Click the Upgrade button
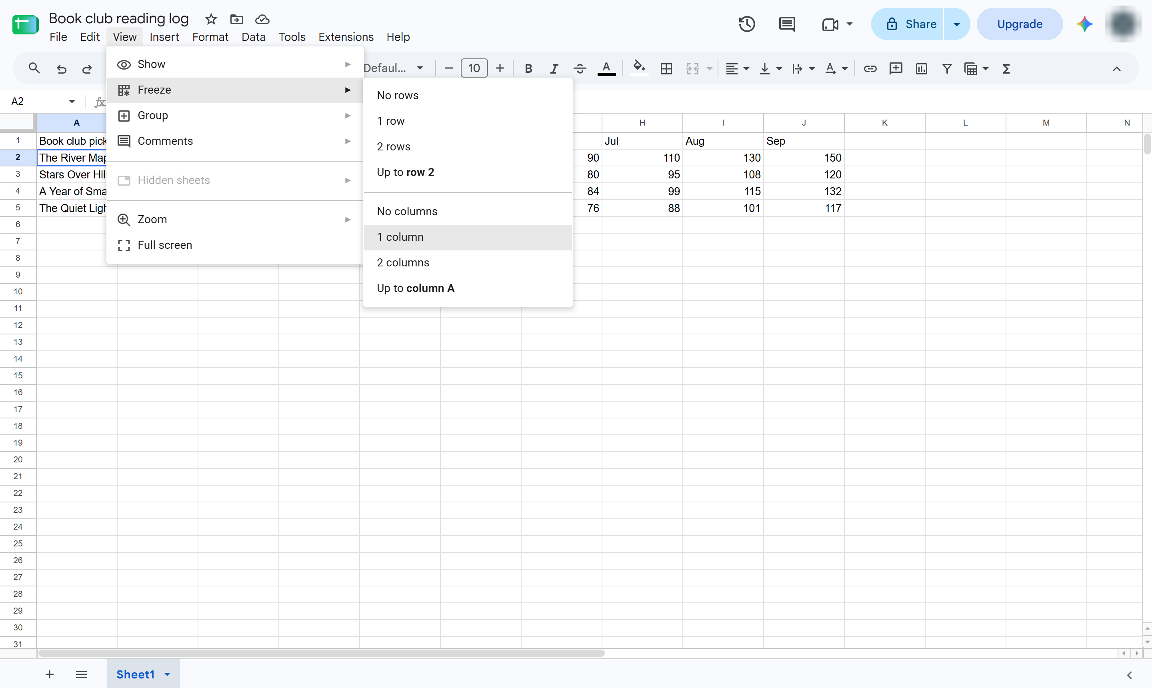1152x688 pixels. [1020, 24]
